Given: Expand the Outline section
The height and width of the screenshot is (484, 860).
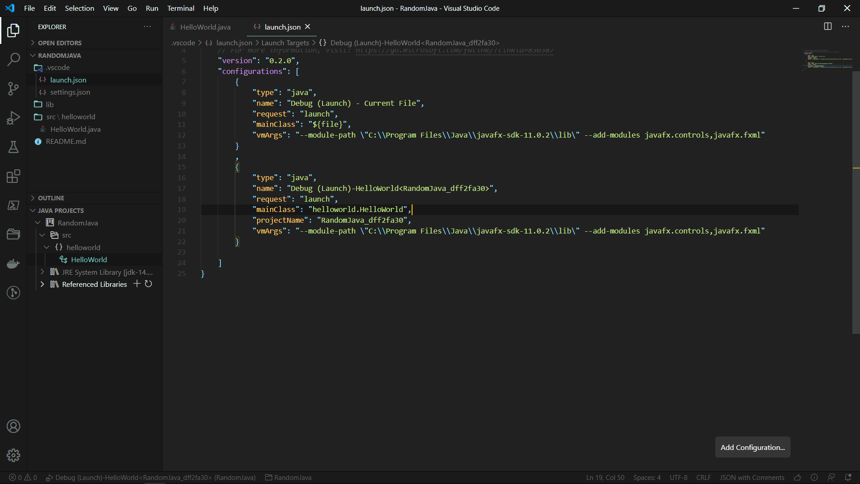Looking at the screenshot, I should [x=51, y=198].
